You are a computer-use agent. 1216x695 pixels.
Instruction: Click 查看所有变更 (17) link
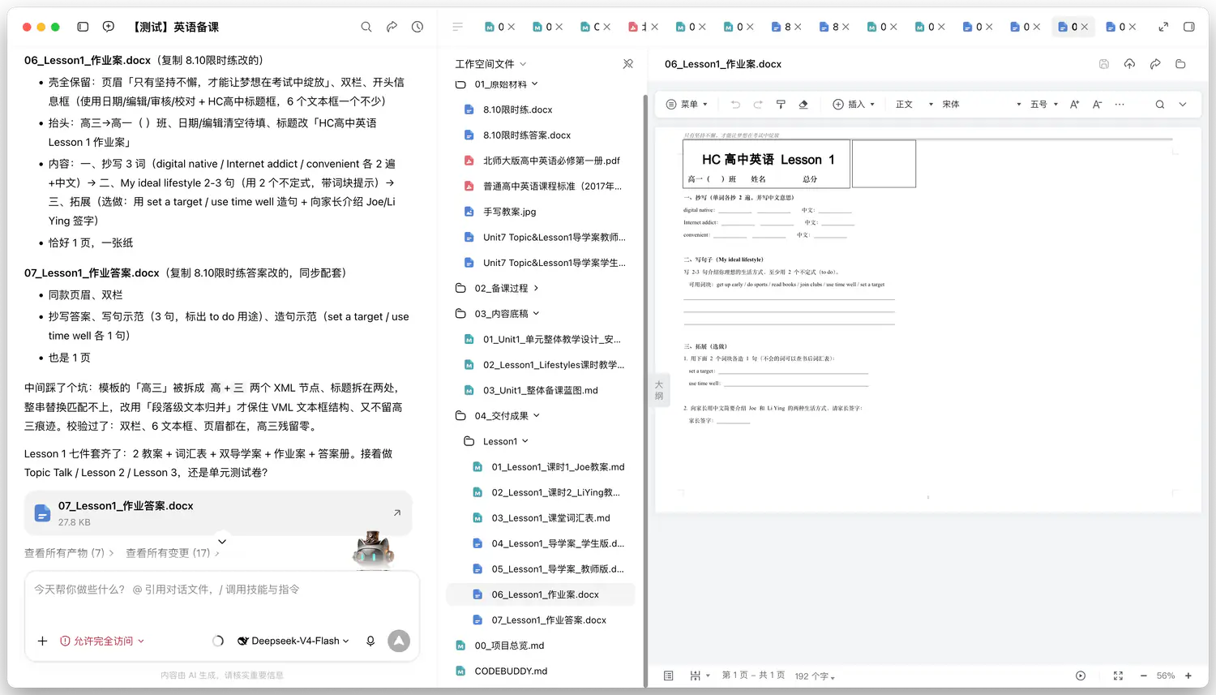[173, 553]
